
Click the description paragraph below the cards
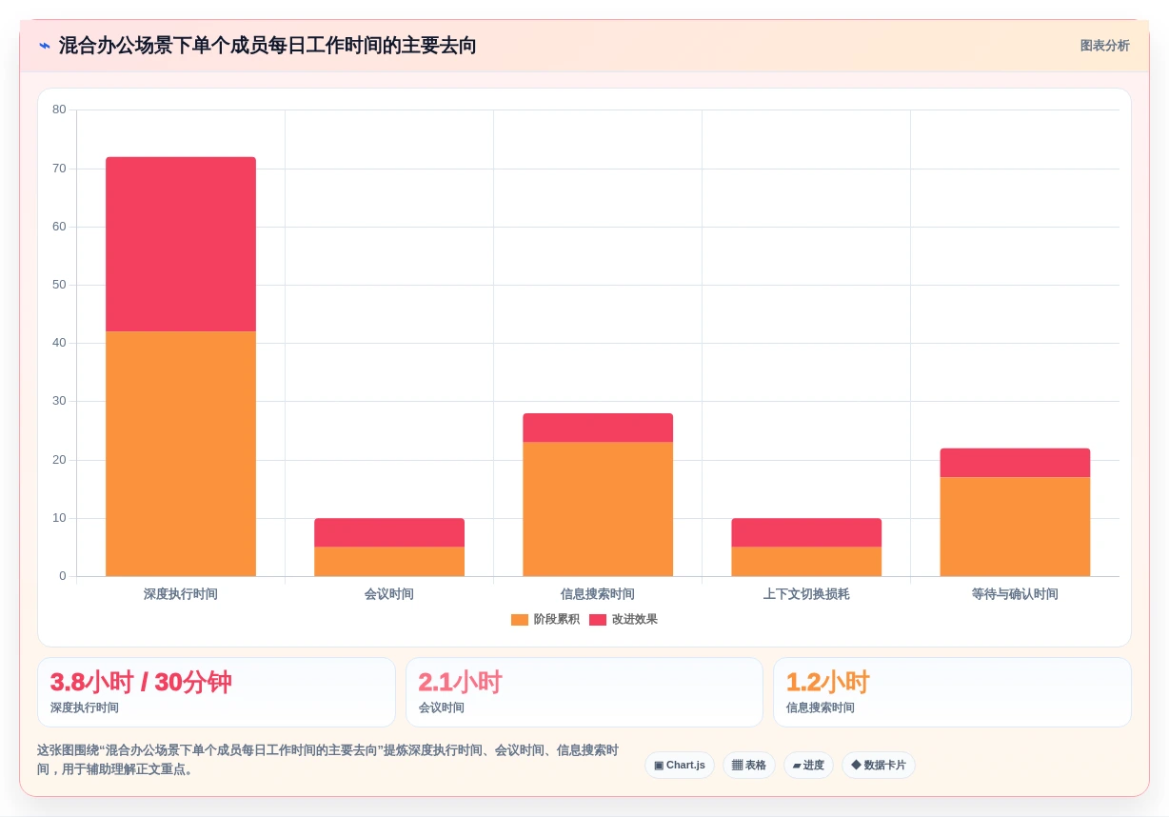point(328,760)
